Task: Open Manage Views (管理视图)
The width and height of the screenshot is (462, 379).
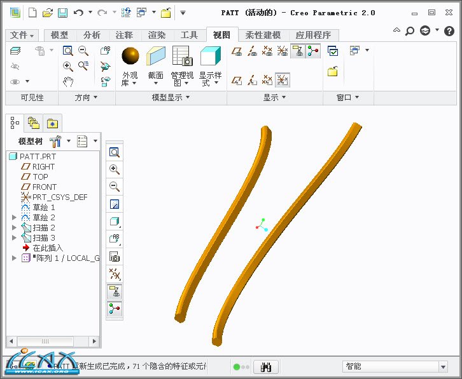Action: [182, 56]
